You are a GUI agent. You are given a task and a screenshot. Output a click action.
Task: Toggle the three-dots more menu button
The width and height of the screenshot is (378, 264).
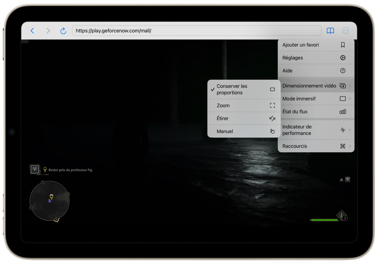click(345, 31)
